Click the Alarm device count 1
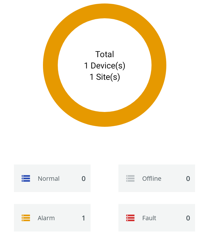Image resolution: width=209 pixels, height=235 pixels. pos(84,218)
